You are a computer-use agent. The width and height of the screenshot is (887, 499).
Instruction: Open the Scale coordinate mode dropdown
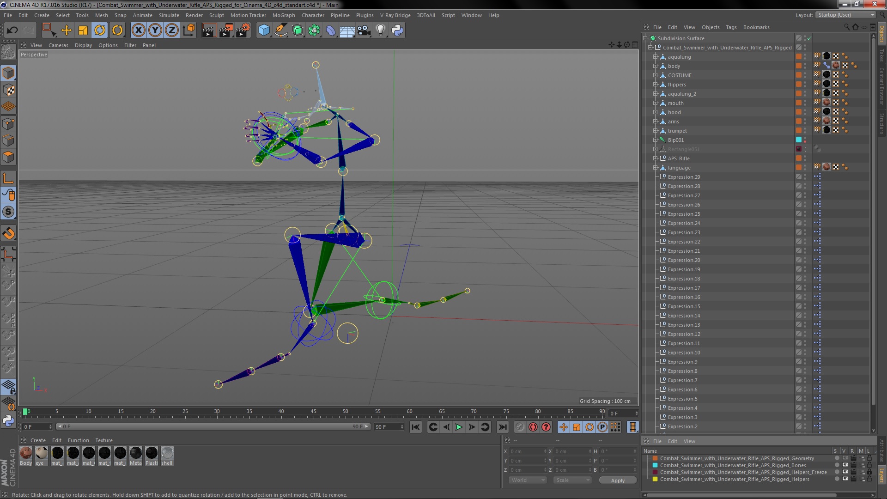[x=573, y=480]
